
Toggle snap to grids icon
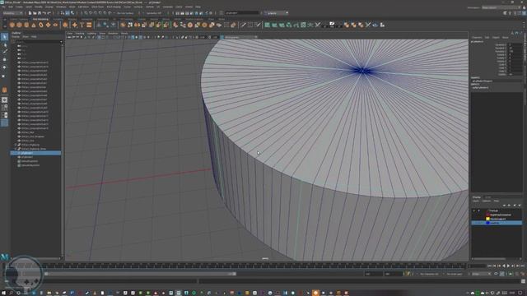coord(86,13)
